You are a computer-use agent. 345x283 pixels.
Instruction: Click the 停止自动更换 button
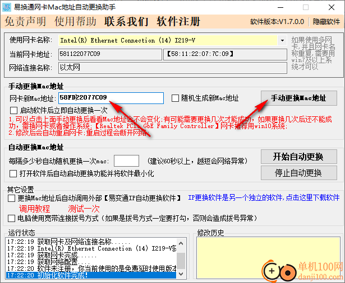tap(298, 173)
